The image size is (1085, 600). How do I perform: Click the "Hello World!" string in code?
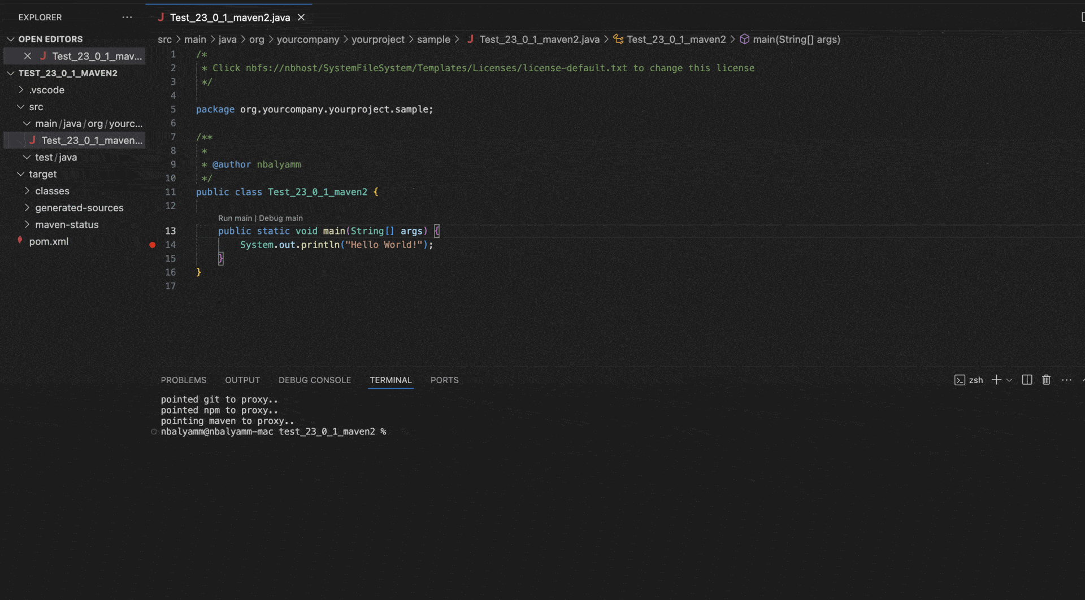(384, 245)
